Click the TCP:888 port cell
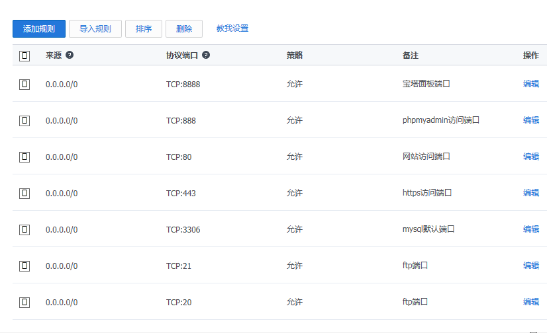The height and width of the screenshot is (333, 547). (181, 121)
